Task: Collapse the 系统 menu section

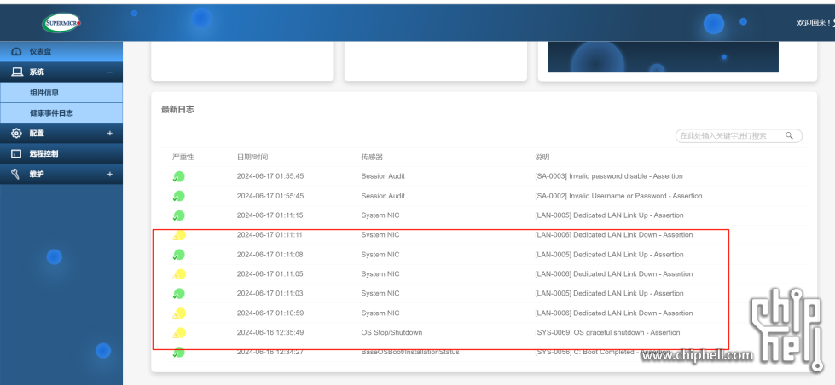Action: tap(110, 72)
